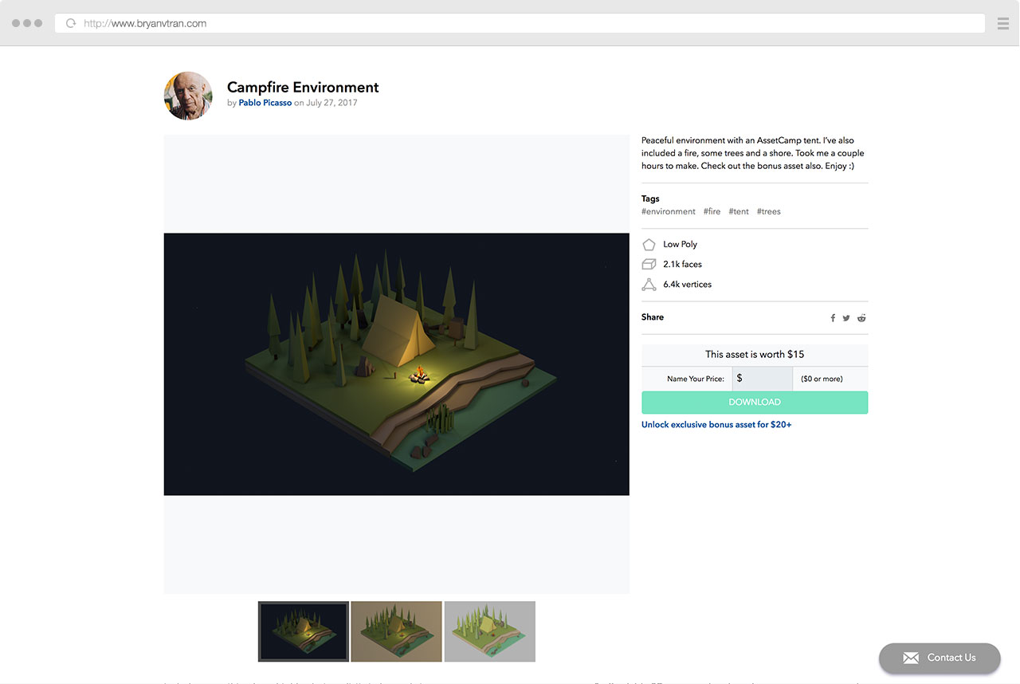Click the 'July 27, 2017' date text

[331, 103]
